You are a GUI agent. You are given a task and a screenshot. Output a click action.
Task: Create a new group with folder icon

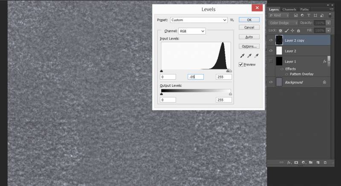(x=311, y=163)
